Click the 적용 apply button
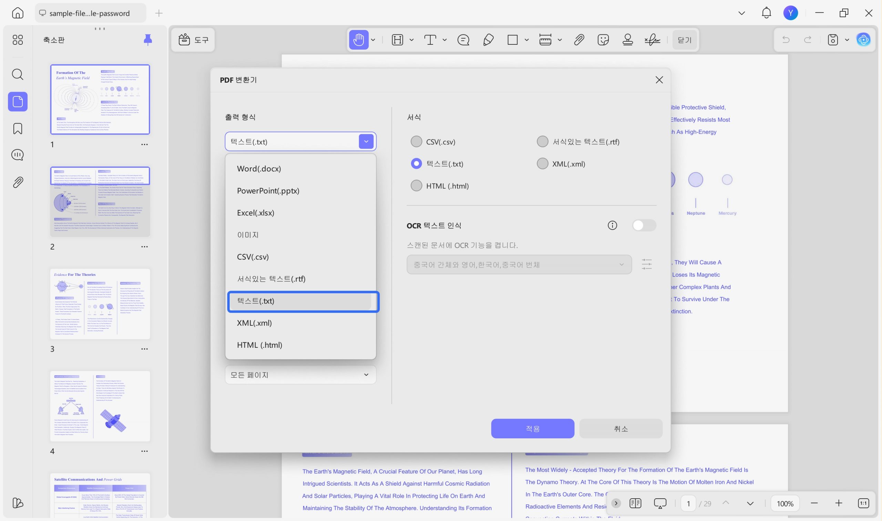The height and width of the screenshot is (521, 882). tap(533, 428)
